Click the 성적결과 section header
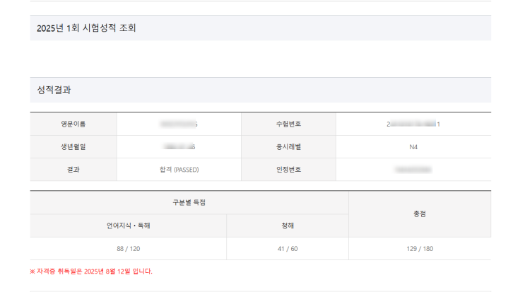 [54, 90]
